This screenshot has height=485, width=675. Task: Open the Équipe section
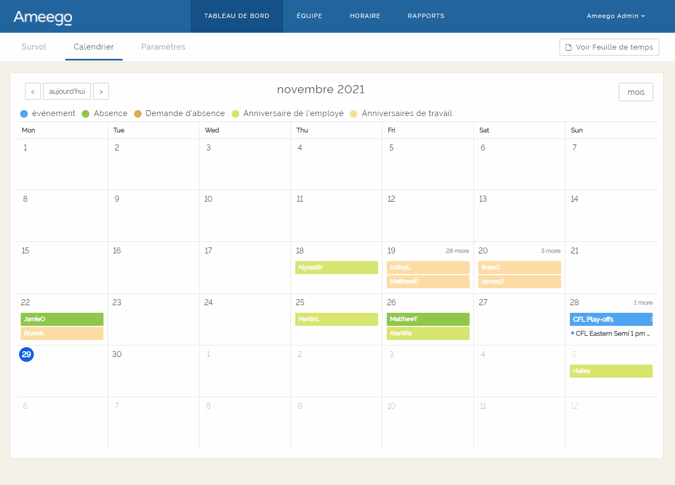(309, 16)
